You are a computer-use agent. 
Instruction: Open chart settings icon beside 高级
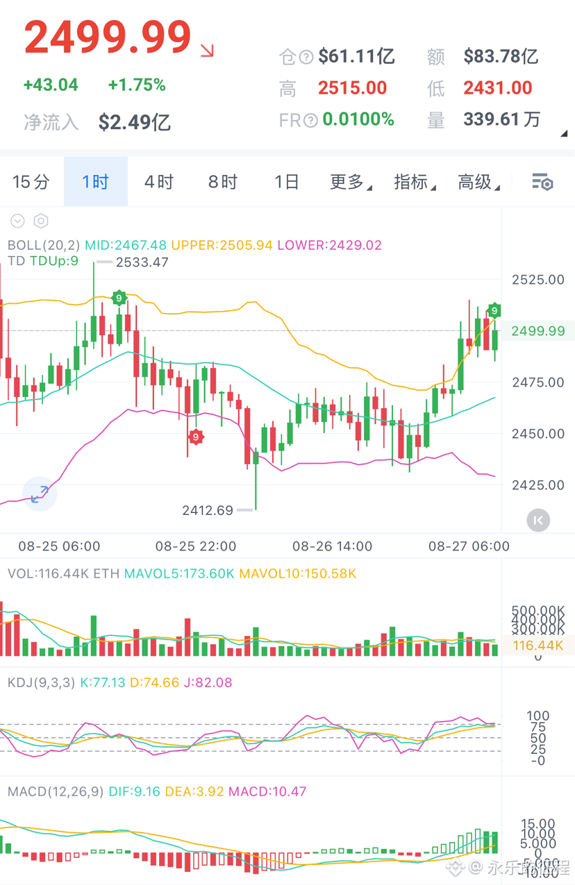coord(542,183)
